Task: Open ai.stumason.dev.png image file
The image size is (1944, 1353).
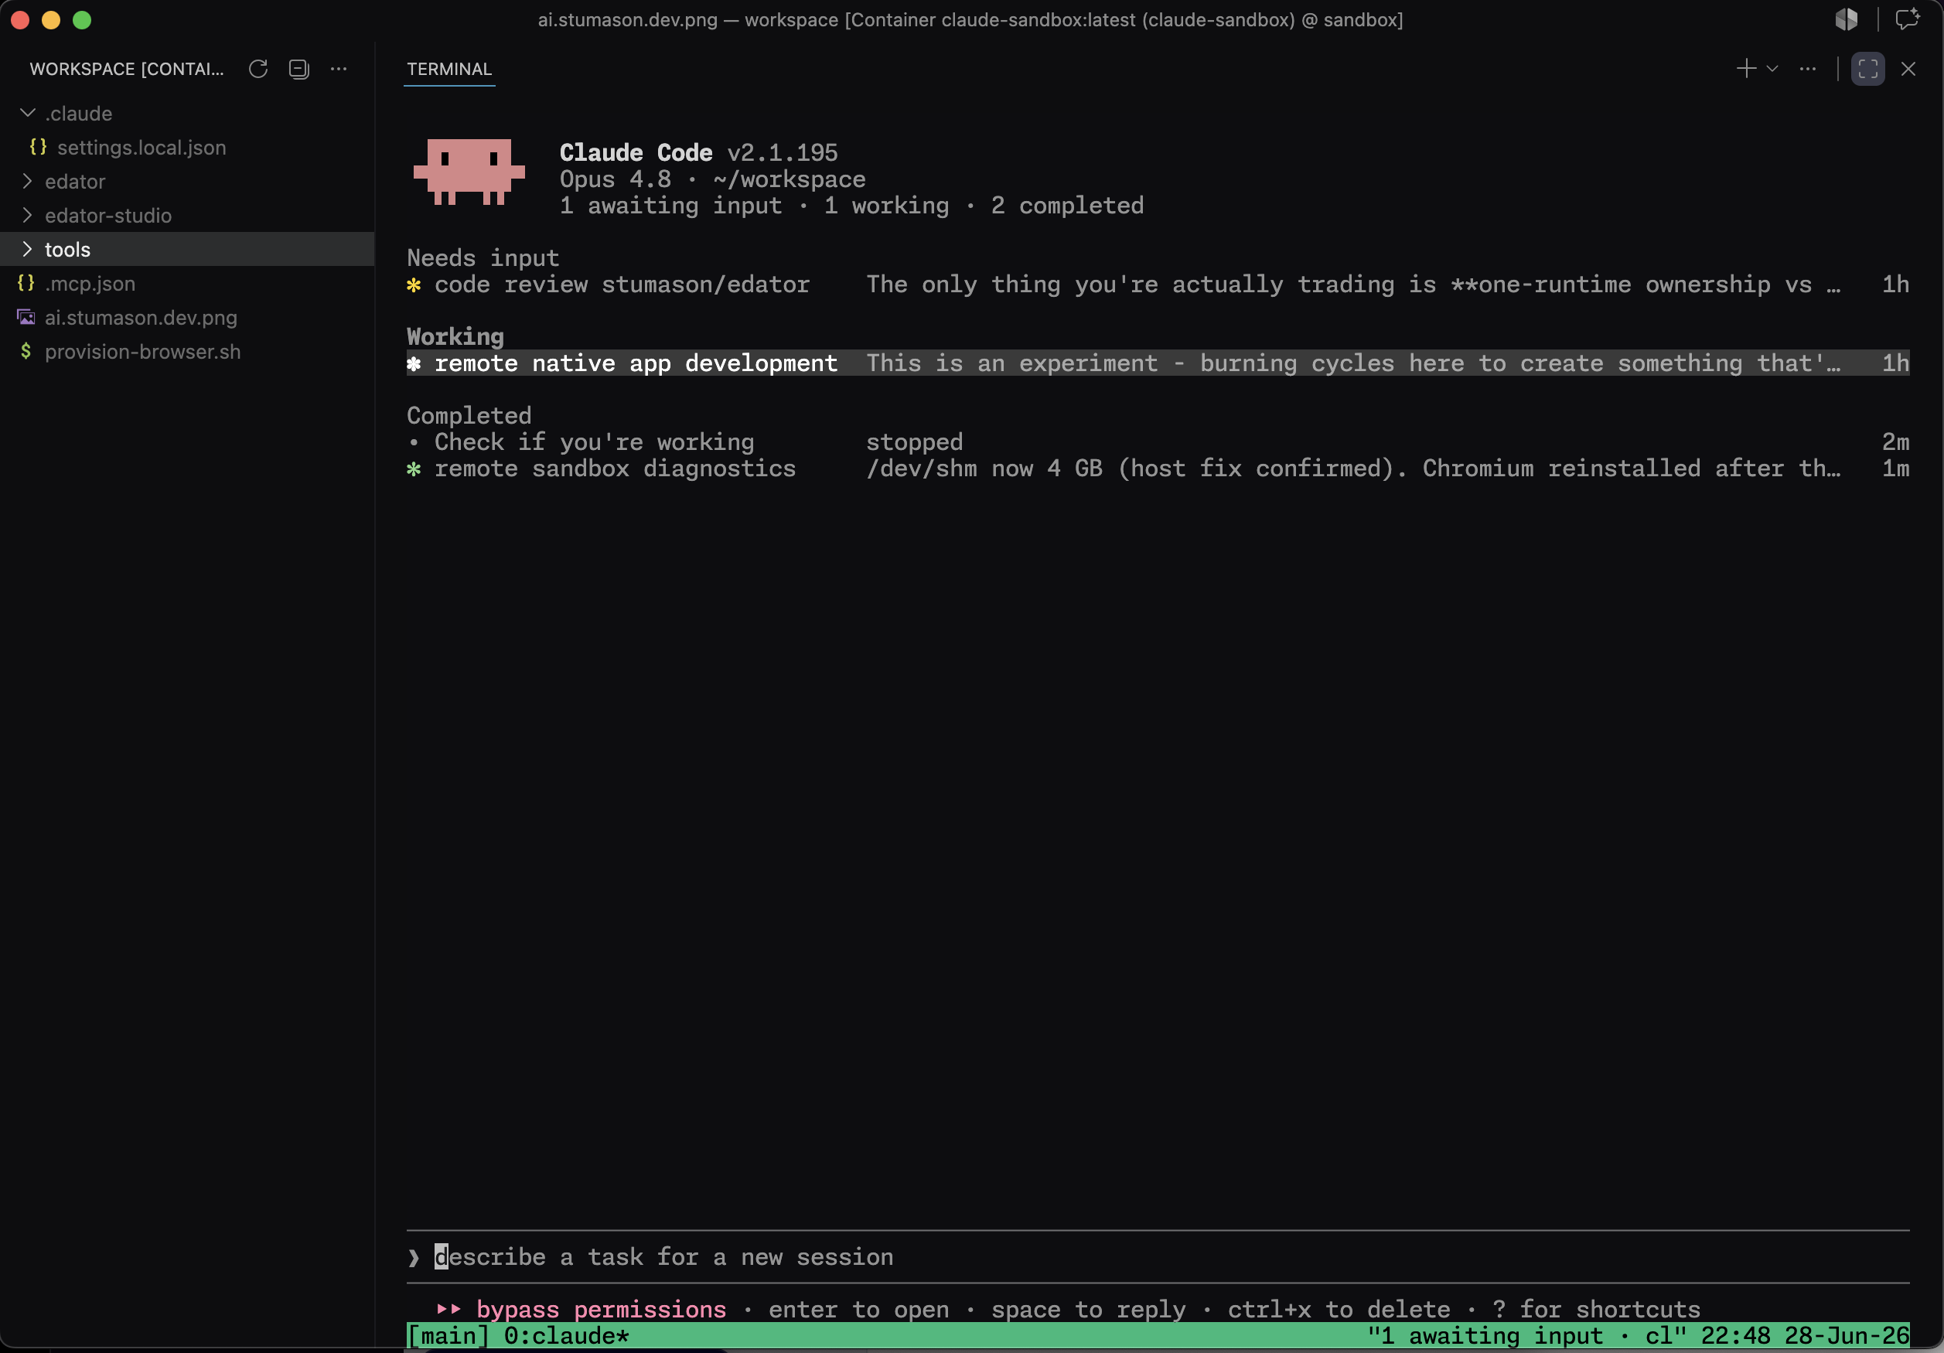Action: coord(187,318)
